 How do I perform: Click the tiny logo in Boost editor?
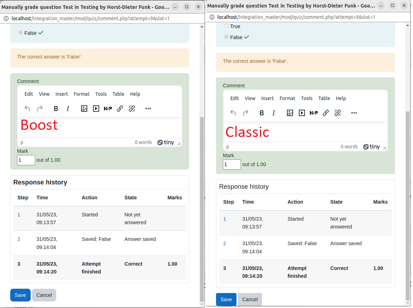[166, 142]
